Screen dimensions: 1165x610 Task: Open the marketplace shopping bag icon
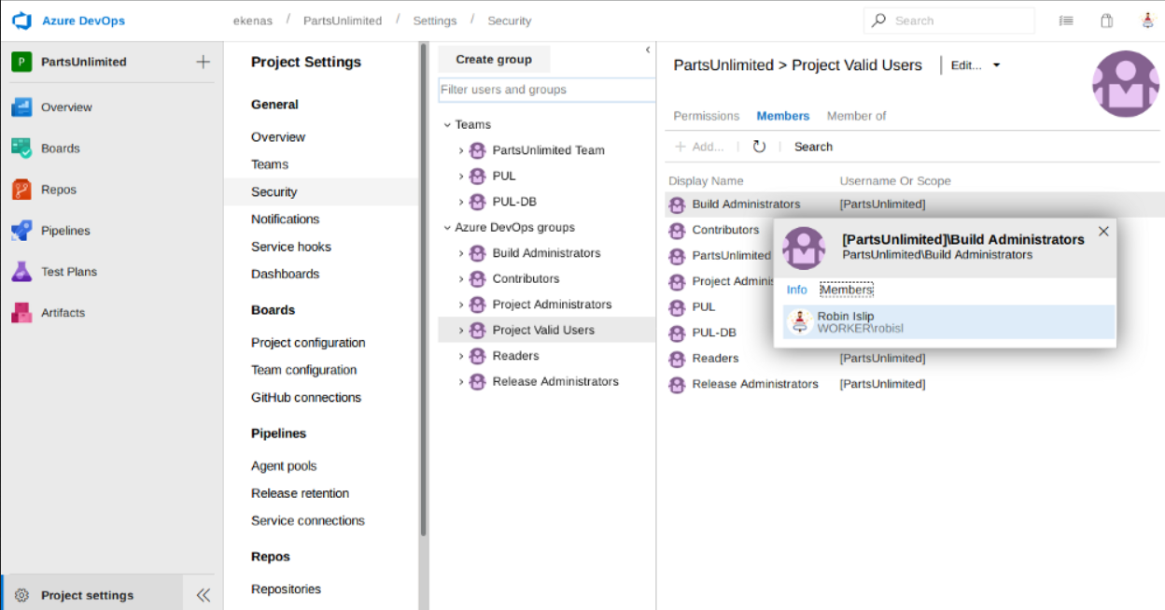coord(1106,21)
